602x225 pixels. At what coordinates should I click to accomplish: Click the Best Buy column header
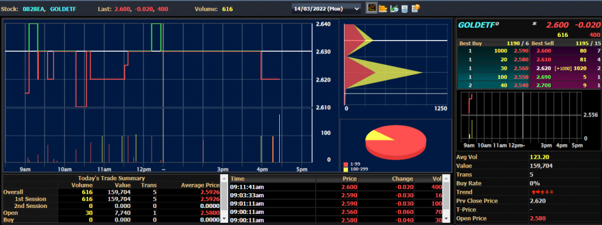pos(470,43)
